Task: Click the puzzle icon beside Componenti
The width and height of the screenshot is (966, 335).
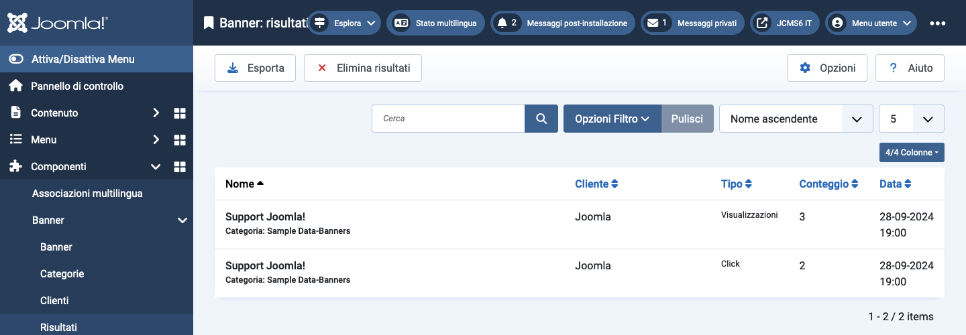Action: point(16,166)
